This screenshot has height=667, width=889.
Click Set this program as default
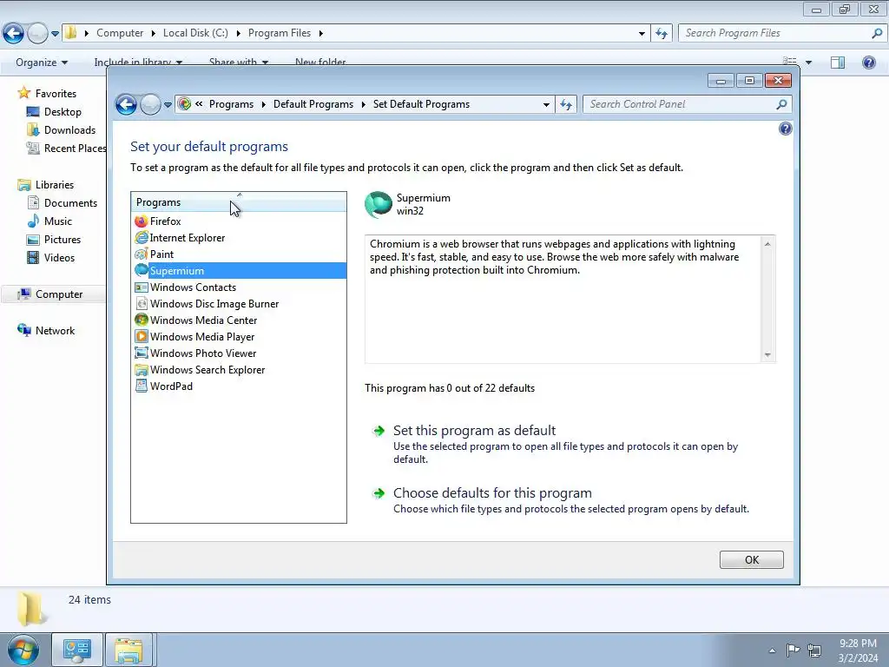pyautogui.click(x=475, y=431)
